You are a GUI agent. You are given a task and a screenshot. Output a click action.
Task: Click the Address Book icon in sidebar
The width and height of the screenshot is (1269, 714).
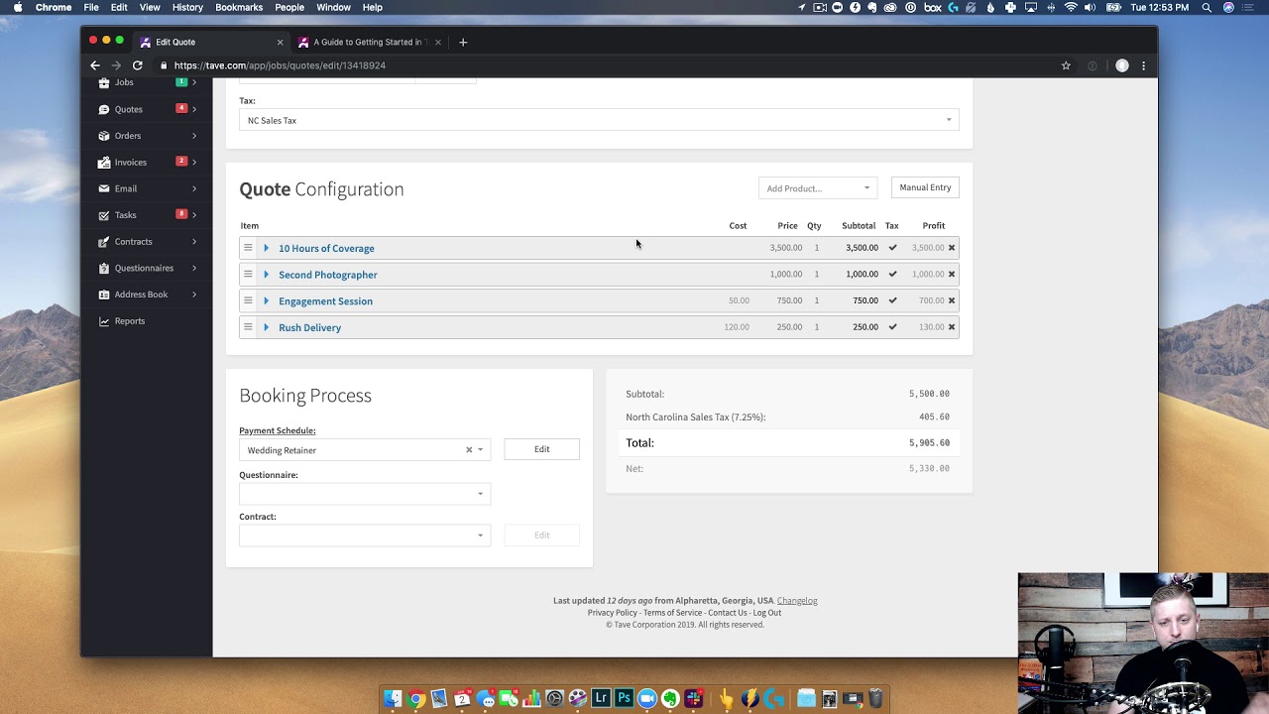(104, 295)
